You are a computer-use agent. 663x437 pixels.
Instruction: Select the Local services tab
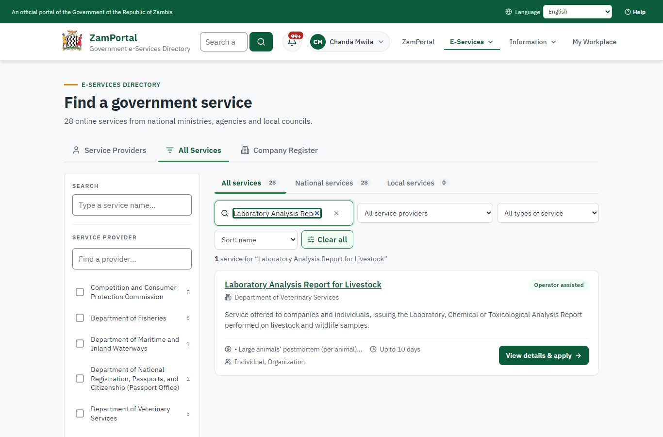pyautogui.click(x=417, y=183)
